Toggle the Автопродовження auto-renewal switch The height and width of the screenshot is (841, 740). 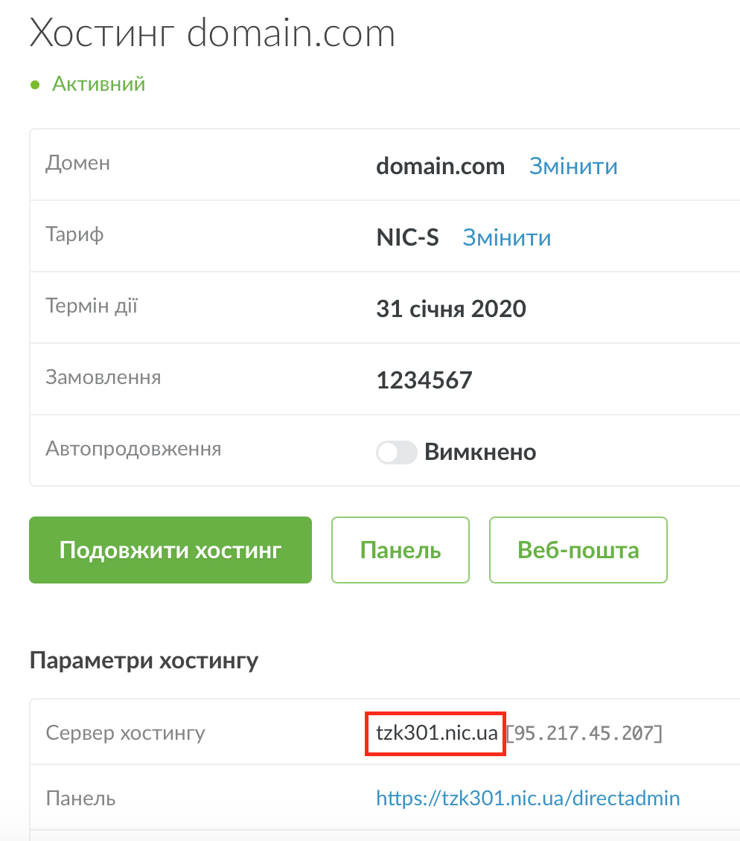pos(396,452)
